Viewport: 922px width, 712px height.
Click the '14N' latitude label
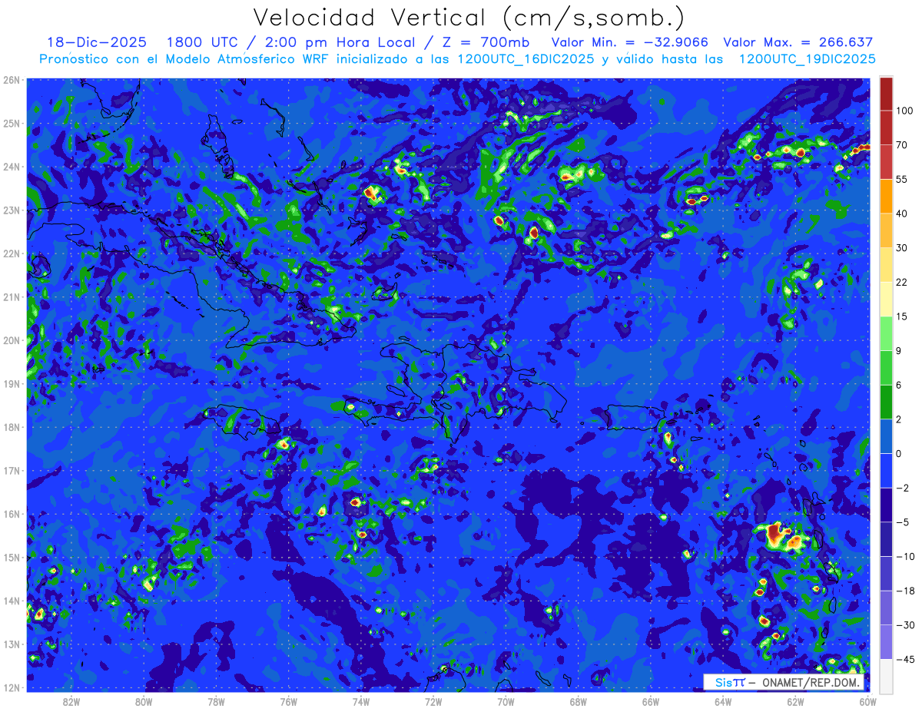(12, 601)
